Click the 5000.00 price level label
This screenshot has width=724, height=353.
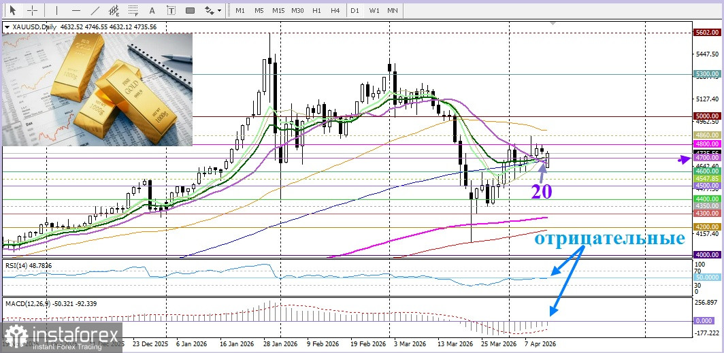(x=707, y=116)
